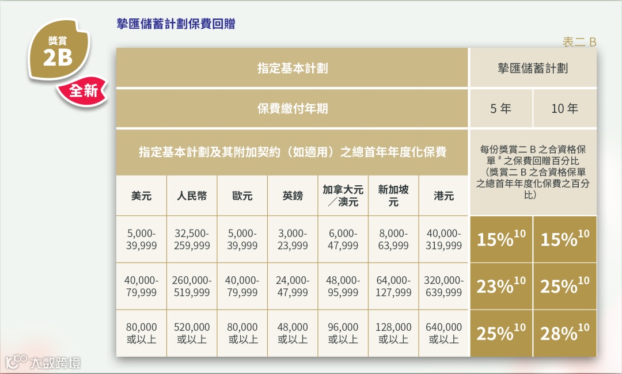Image resolution: width=622 pixels, height=374 pixels.
Task: Click the 6,000-47,999 cell
Action: pos(343,239)
